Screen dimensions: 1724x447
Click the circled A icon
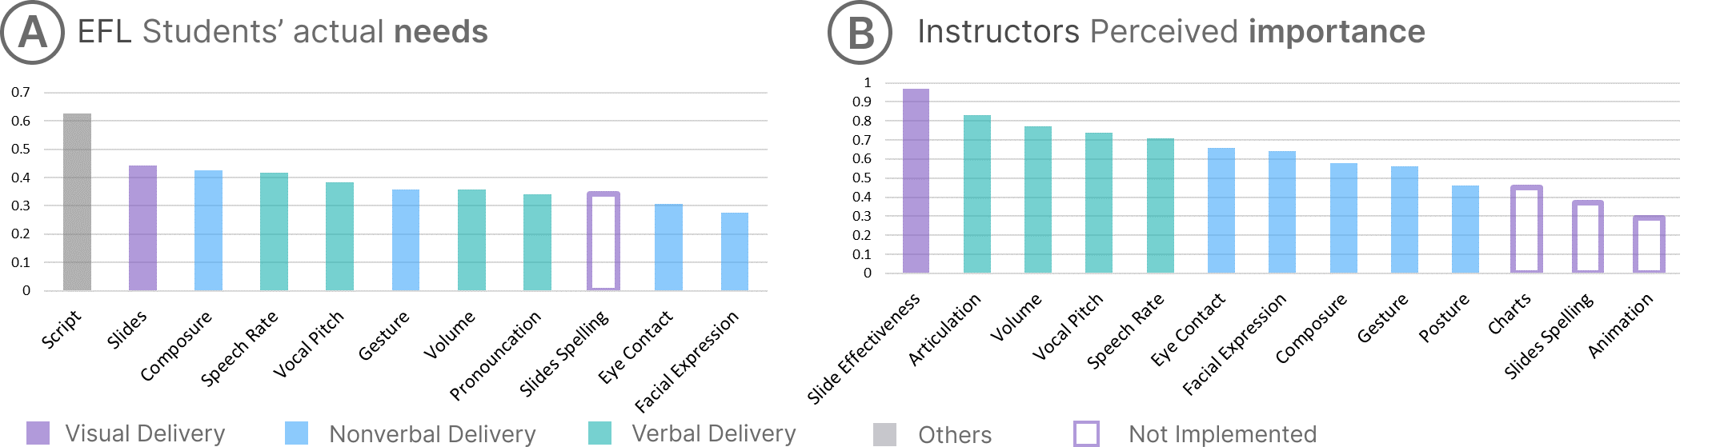click(x=33, y=33)
